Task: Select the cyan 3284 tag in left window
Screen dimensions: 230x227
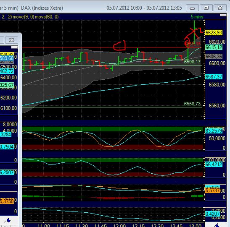Action: pos(5,134)
